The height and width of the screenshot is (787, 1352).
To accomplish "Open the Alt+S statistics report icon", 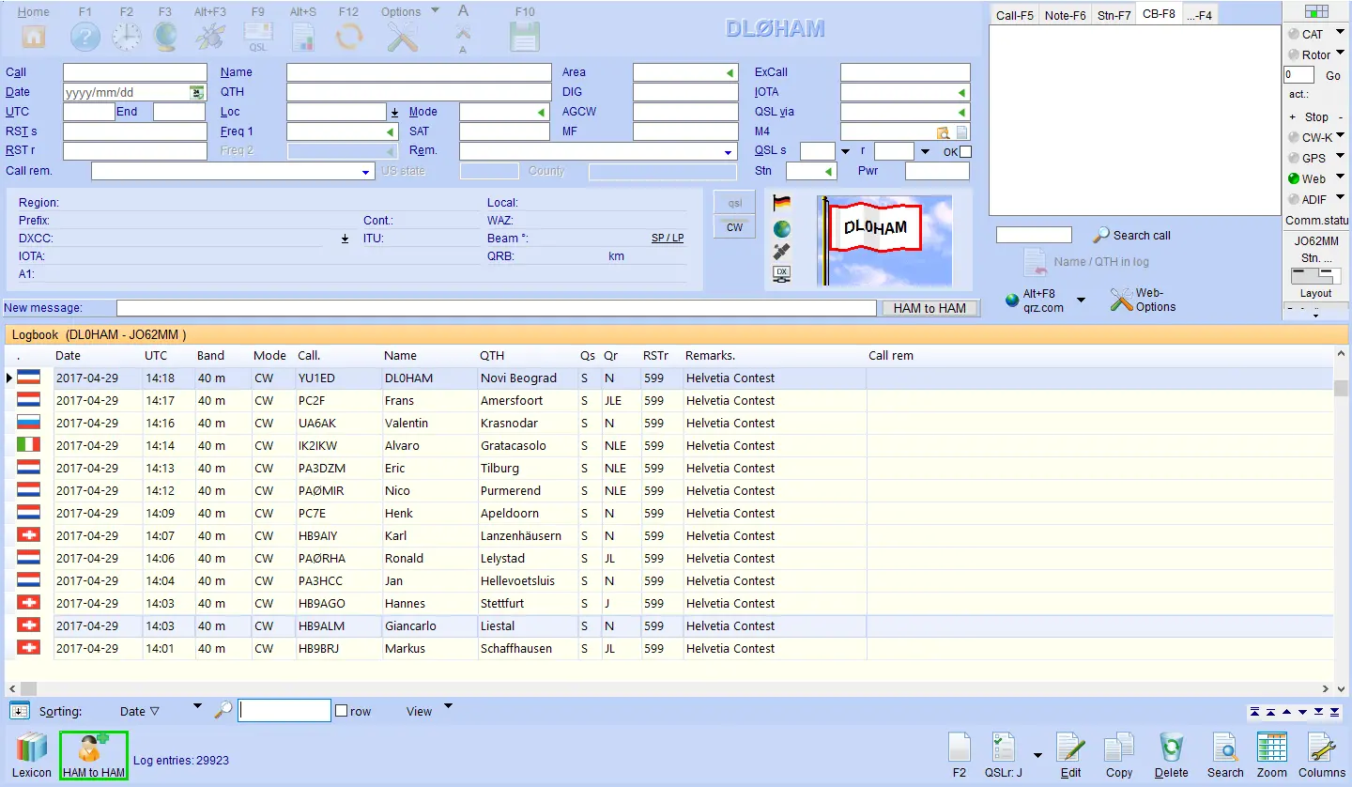I will [302, 37].
